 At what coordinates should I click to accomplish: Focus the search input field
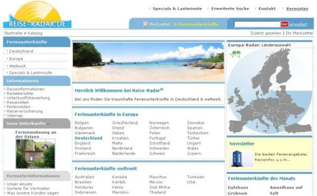[257, 24]
